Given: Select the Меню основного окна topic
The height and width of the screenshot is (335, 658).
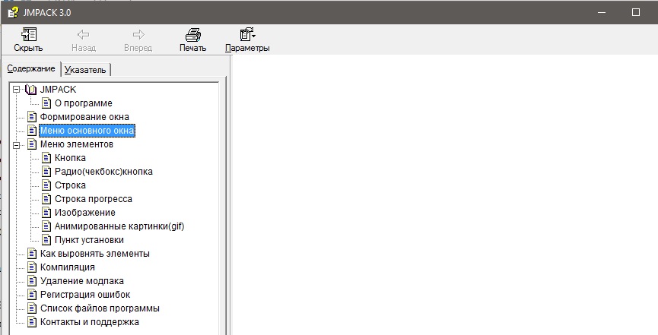Looking at the screenshot, I should (87, 131).
